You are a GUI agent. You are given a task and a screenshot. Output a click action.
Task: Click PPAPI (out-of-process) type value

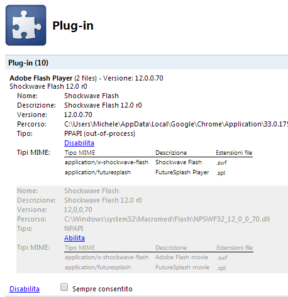click(x=99, y=133)
